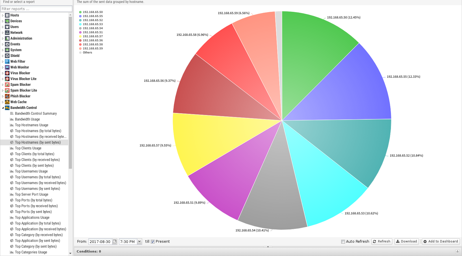The image size is (462, 256).
Task: Click the From date input field
Action: click(100, 242)
